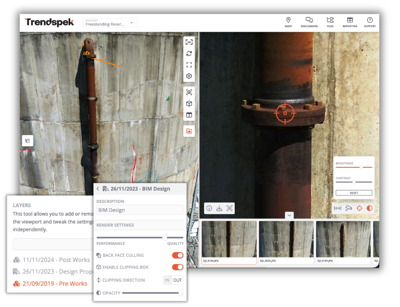Click the Post Works layer cubes icon
Screen dimensions: 400x307
click(x=16, y=260)
